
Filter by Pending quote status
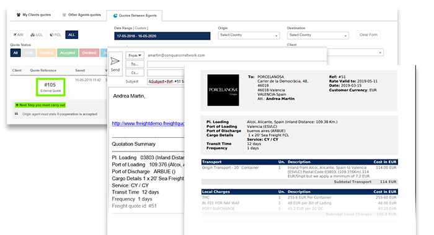[x=46, y=53]
